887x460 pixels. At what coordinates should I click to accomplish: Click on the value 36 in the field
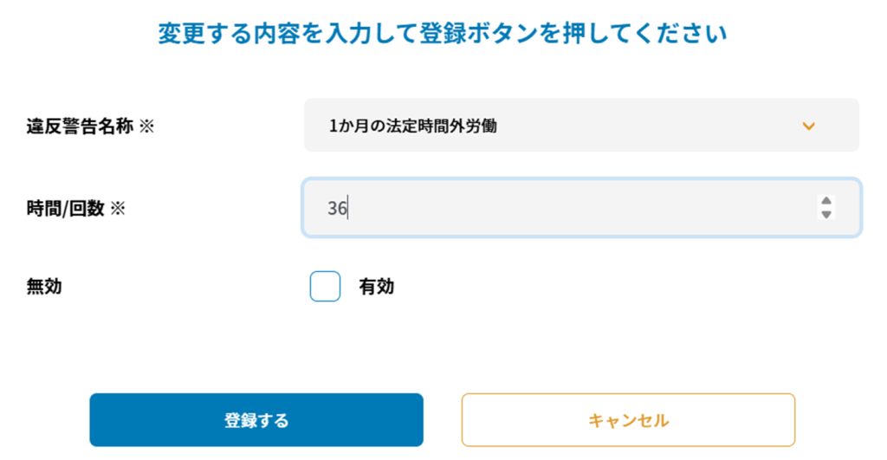[x=336, y=209]
